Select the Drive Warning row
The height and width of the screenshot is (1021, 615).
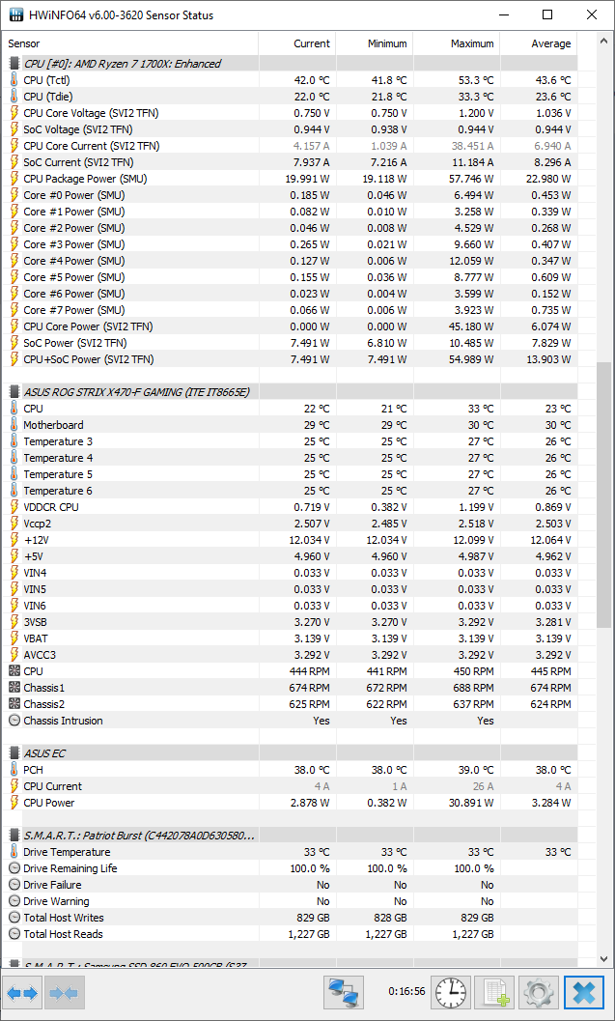click(291, 901)
